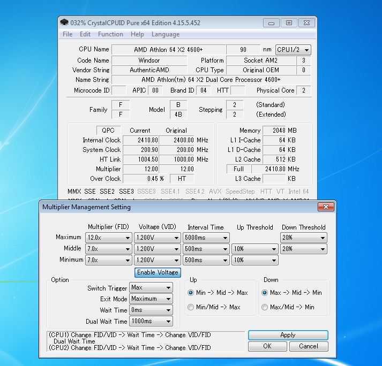Viewport: 382px width, 366px height.
Task: Open Middle Up Threshold 10% dropdown
Action: (255, 249)
